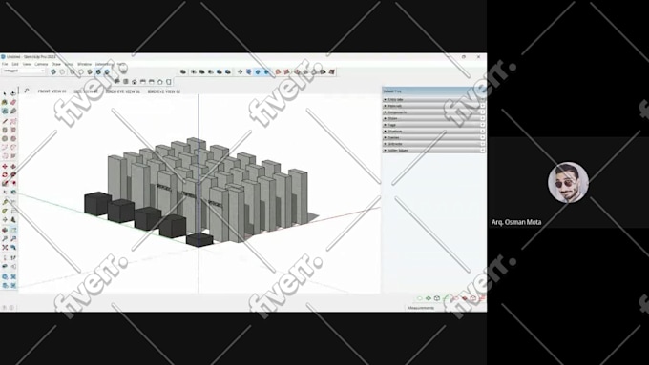Choose the Protractor tool
The height and width of the screenshot is (365, 649).
click(x=5, y=211)
